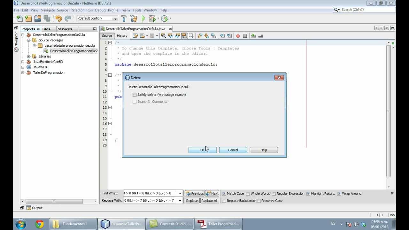The height and width of the screenshot is (230, 409).
Task: Open the Tools menu
Action: click(x=137, y=10)
